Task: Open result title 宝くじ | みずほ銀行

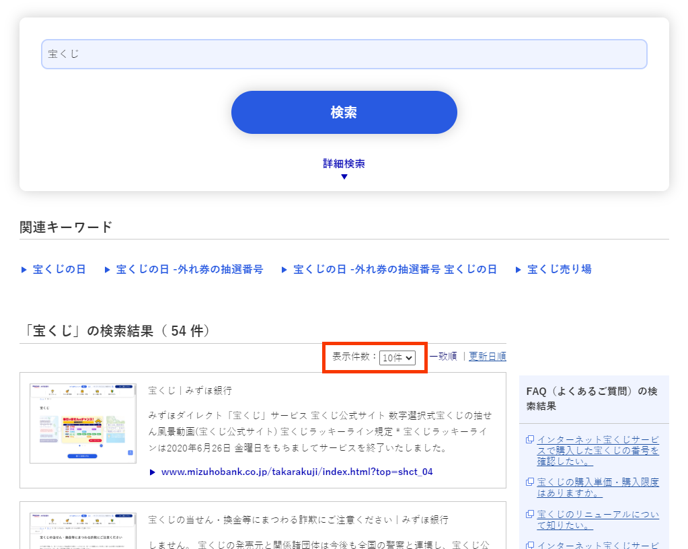Action: click(190, 391)
